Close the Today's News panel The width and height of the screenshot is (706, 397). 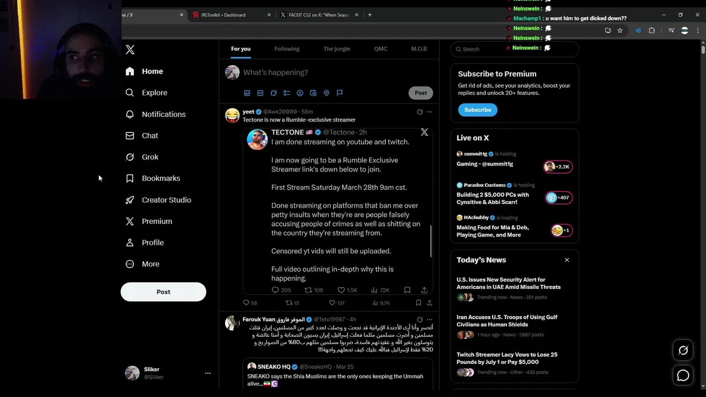[x=566, y=260]
